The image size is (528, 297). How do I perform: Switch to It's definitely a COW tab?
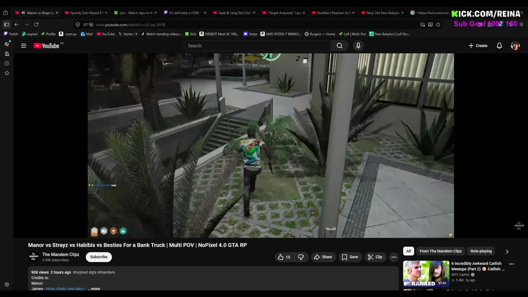click(x=185, y=13)
